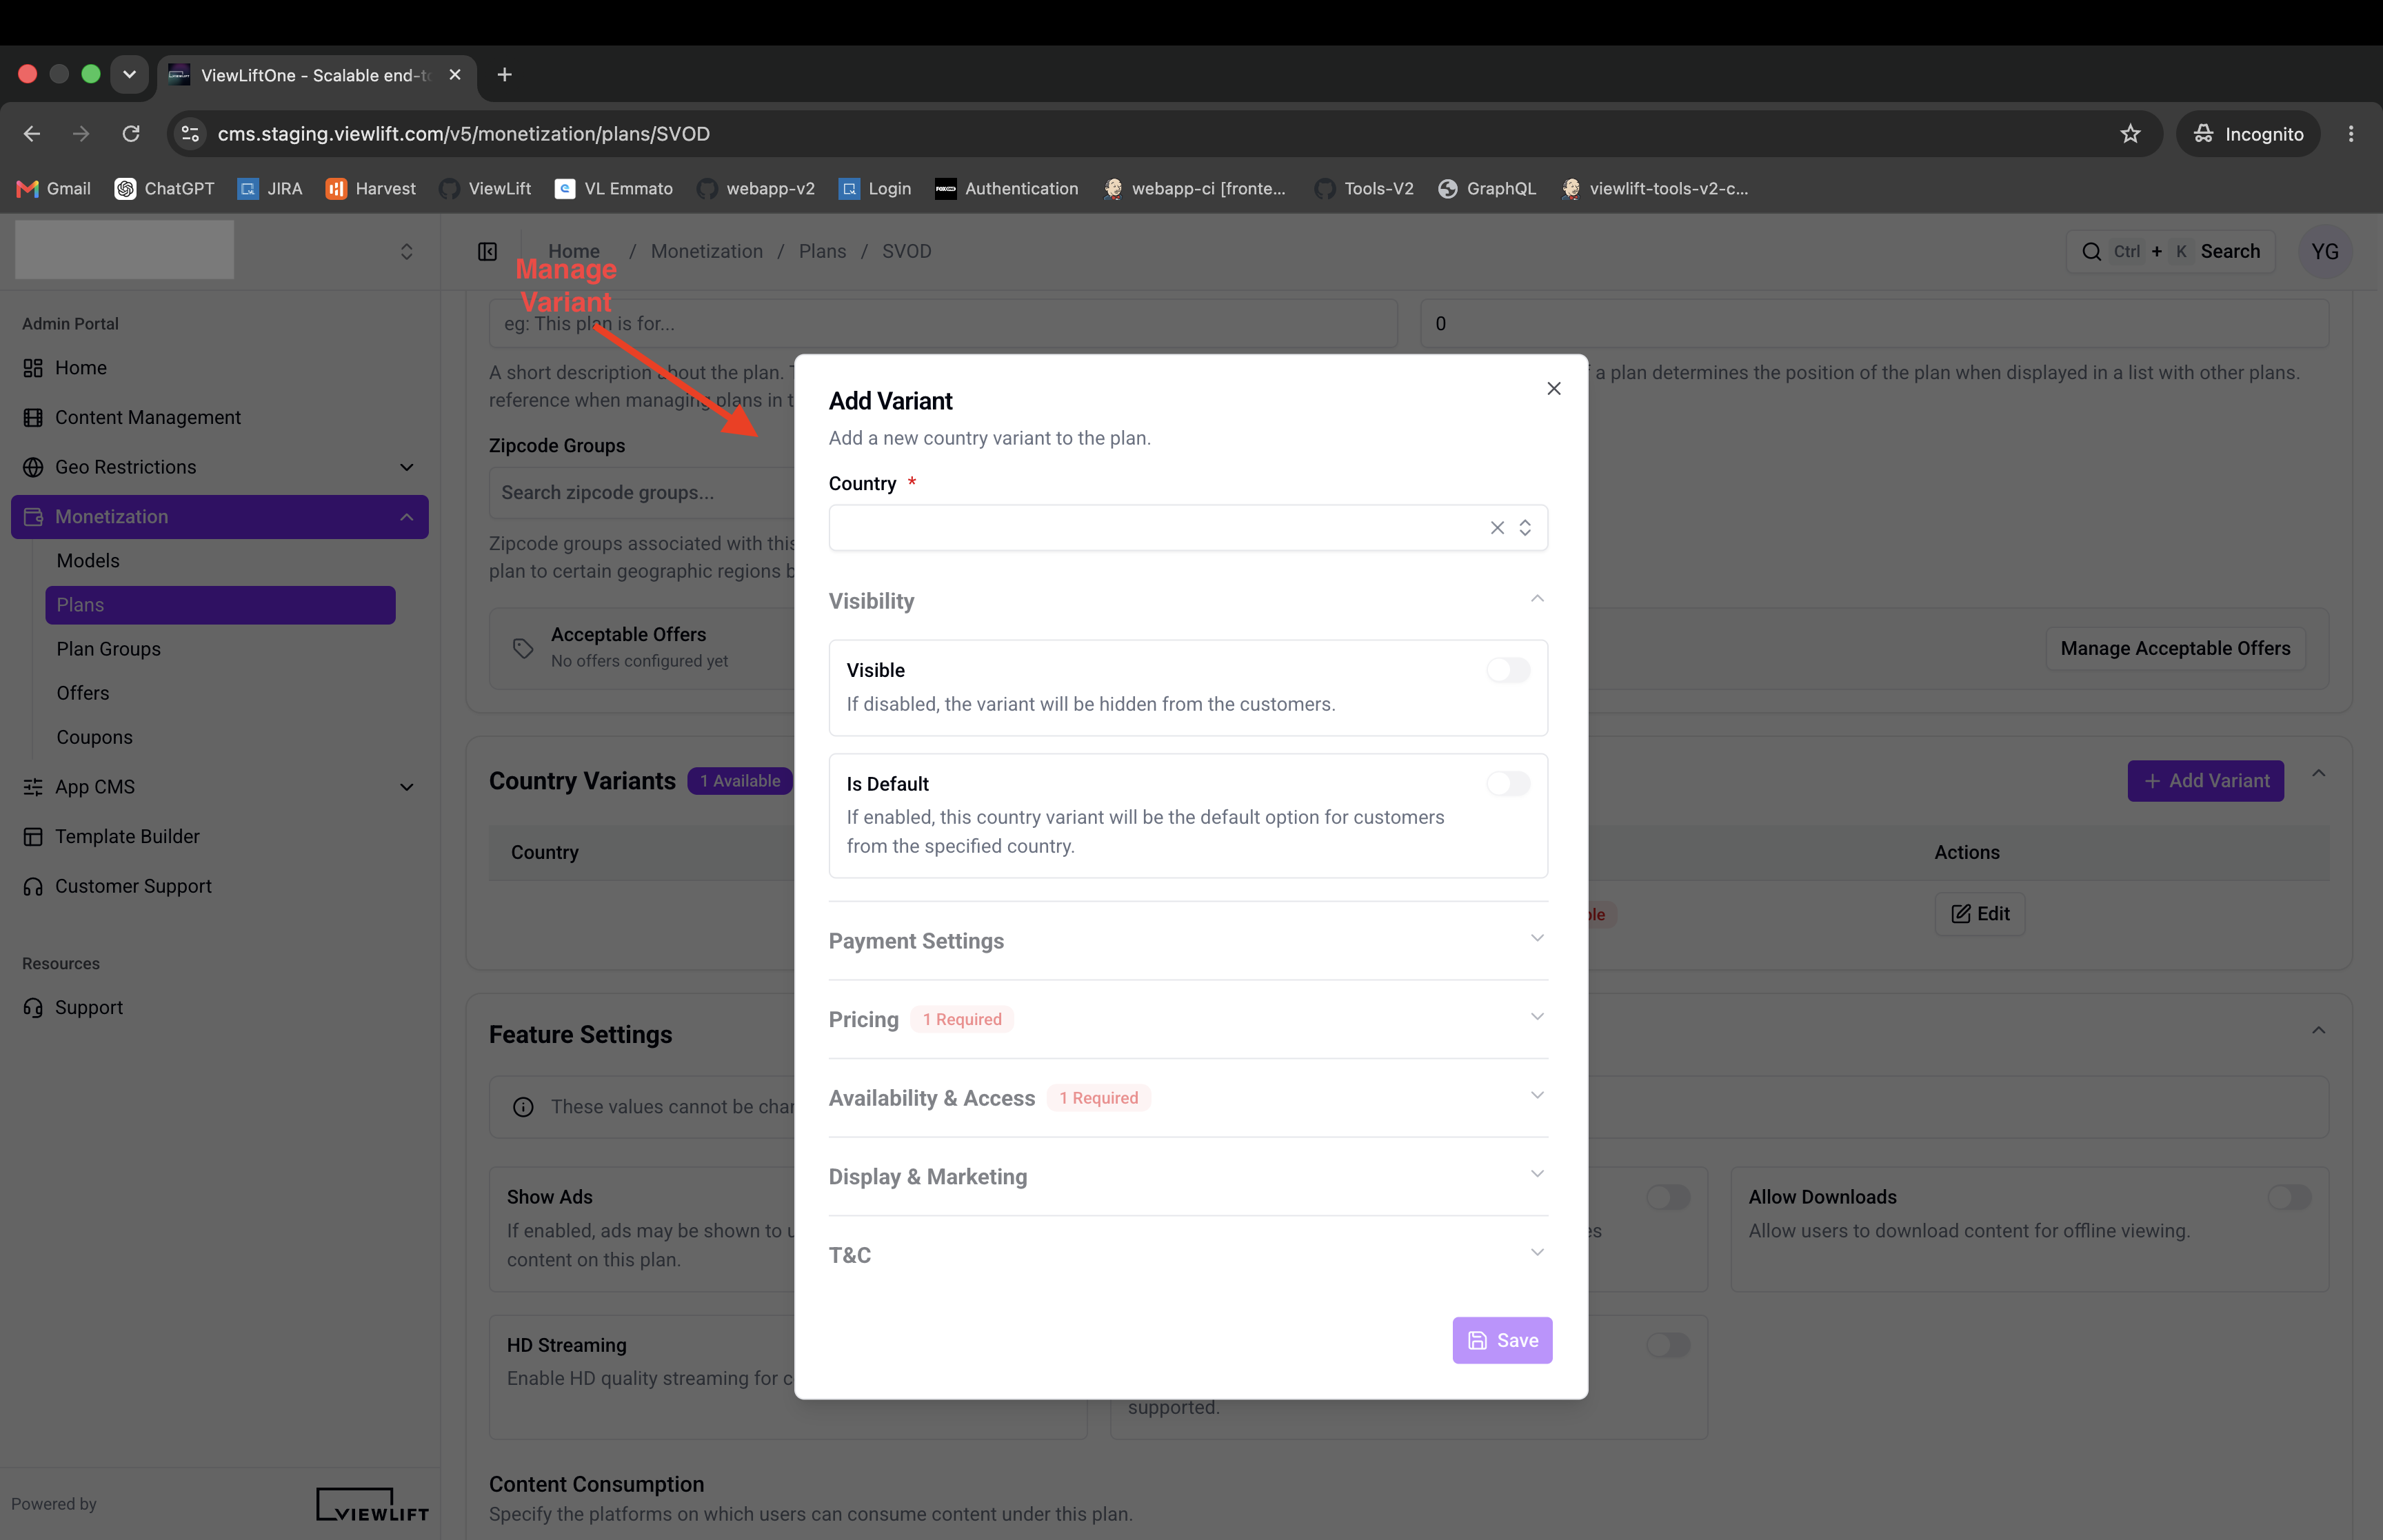2383x1540 pixels.
Task: Open the Tools-V2 bookmark
Action: coord(1364,189)
